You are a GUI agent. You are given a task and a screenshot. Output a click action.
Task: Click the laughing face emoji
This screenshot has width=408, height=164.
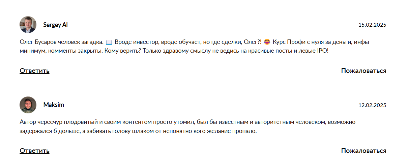[x=267, y=42]
